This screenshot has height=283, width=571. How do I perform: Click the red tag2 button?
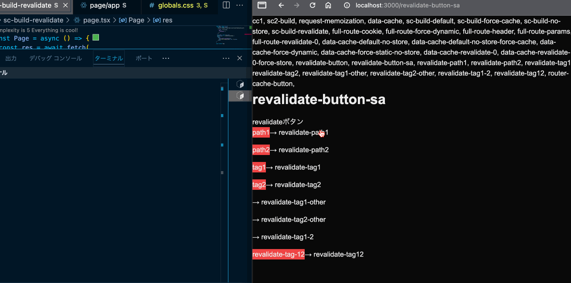coord(259,185)
